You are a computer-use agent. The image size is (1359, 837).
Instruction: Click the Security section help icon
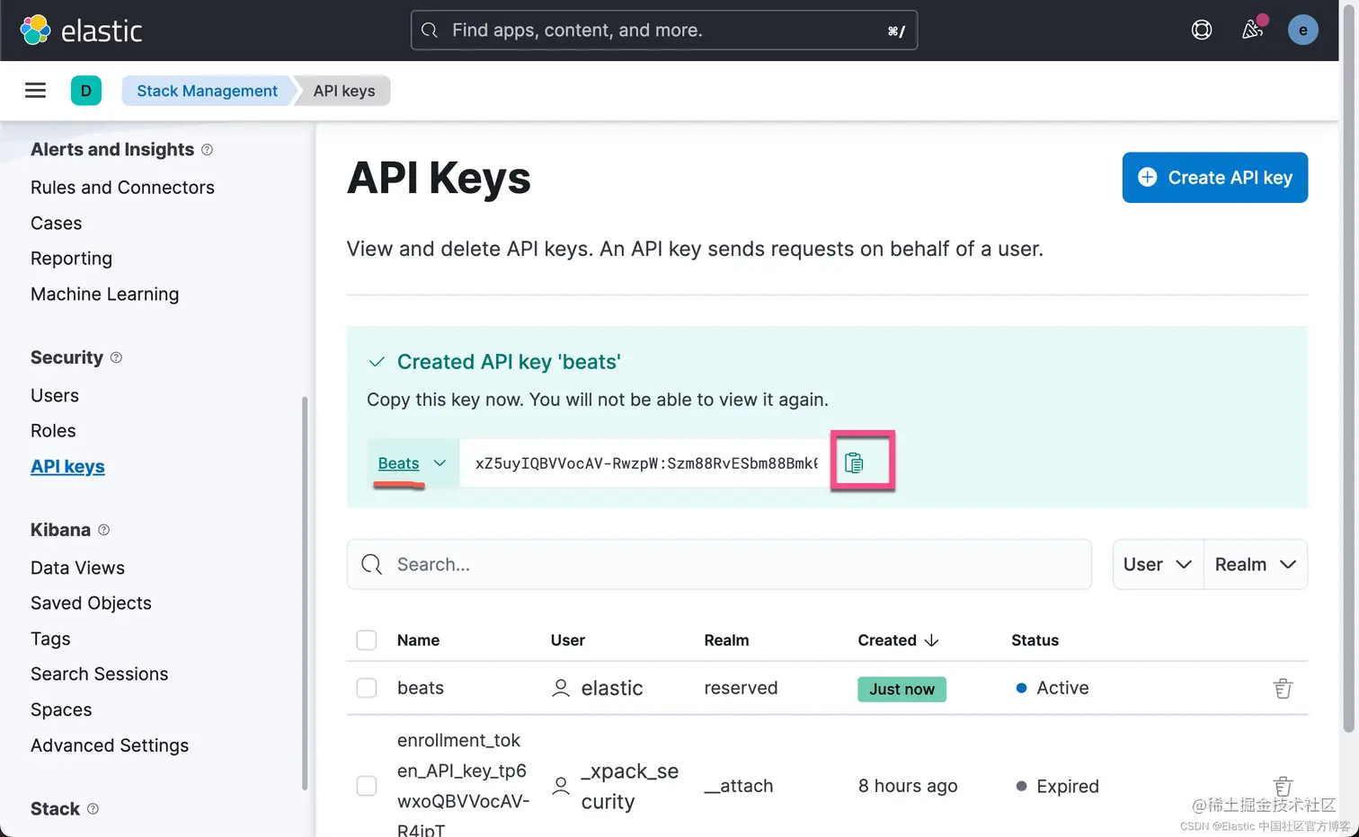click(x=116, y=357)
